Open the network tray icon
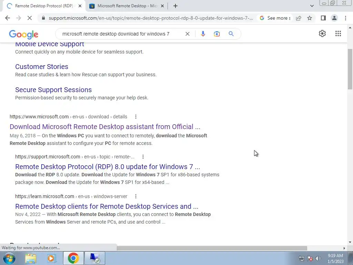Viewport: 353px width, 265px height. pyautogui.click(x=301, y=258)
